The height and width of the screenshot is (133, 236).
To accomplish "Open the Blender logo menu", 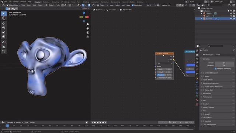I will 2,1.
